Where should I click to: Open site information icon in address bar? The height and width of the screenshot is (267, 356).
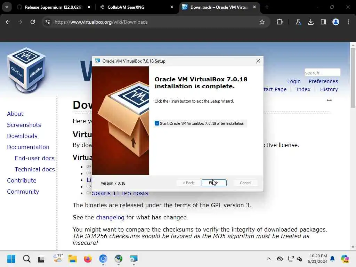coord(47,22)
